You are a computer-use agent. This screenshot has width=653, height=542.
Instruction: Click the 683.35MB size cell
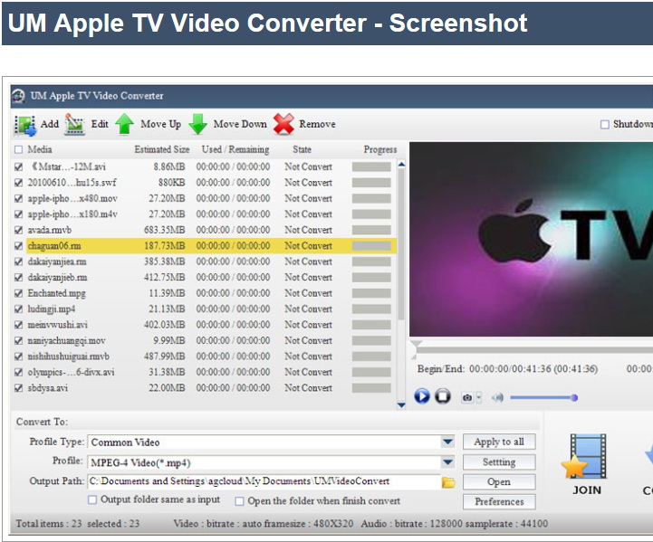tap(165, 230)
